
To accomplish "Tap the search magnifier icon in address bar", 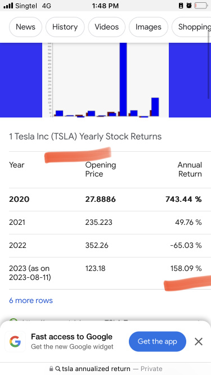I will click(57, 369).
